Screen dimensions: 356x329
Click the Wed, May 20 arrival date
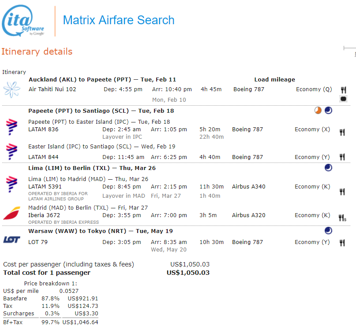(x=169, y=250)
